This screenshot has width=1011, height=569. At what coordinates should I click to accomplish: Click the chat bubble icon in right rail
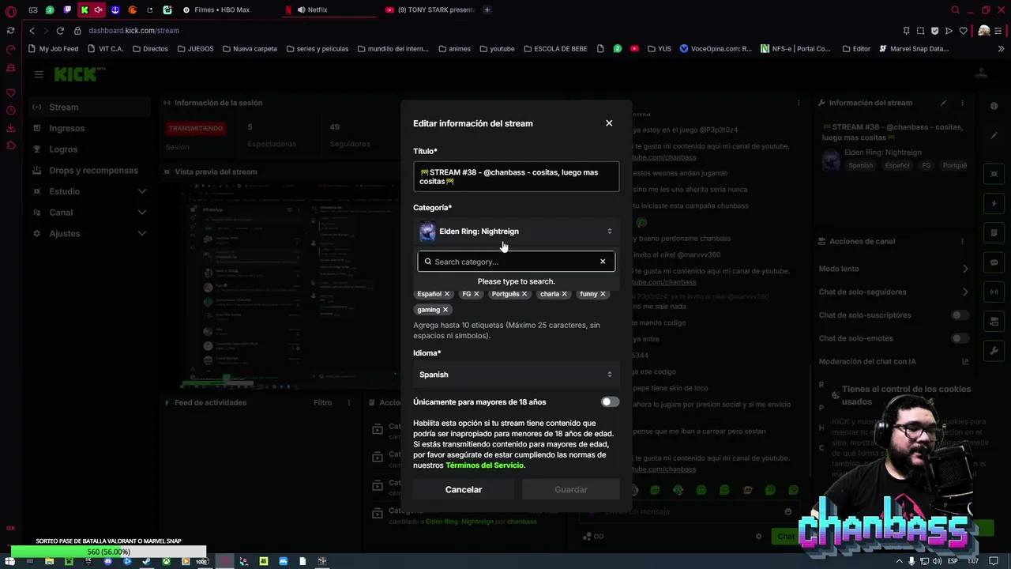[994, 262]
